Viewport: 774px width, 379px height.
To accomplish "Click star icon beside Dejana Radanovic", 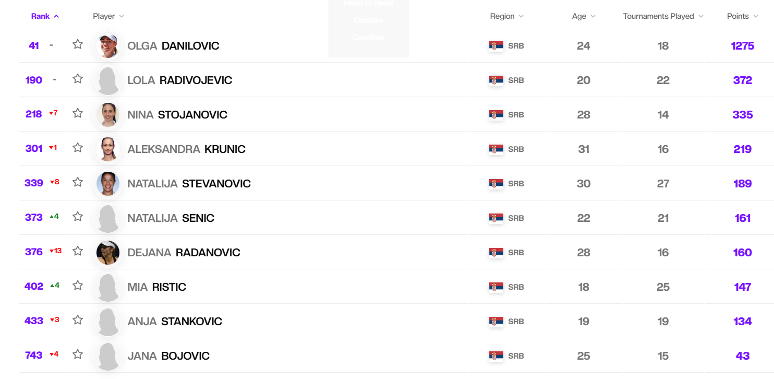I will pos(78,251).
